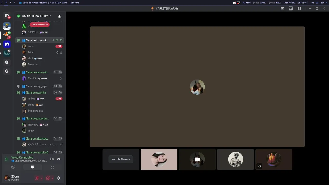Click the Watch Stream button
Image resolution: width=329 pixels, height=185 pixels.
(x=121, y=159)
